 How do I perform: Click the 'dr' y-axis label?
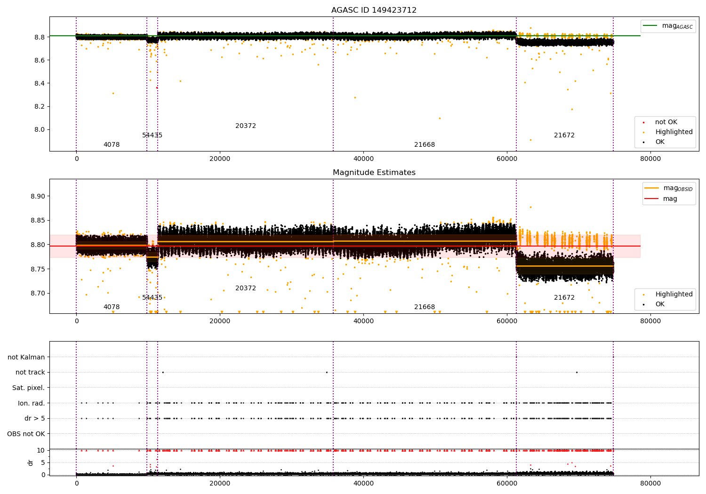pyautogui.click(x=31, y=463)
